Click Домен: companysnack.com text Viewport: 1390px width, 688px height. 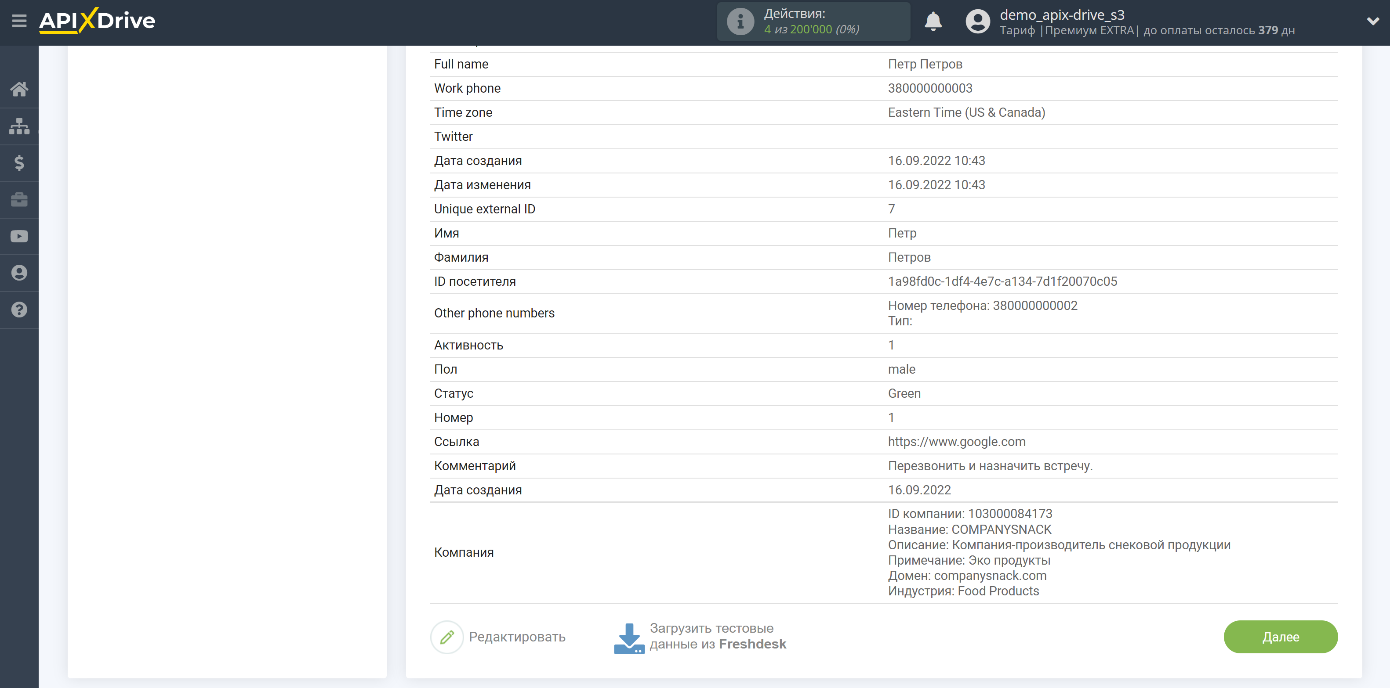(x=968, y=576)
